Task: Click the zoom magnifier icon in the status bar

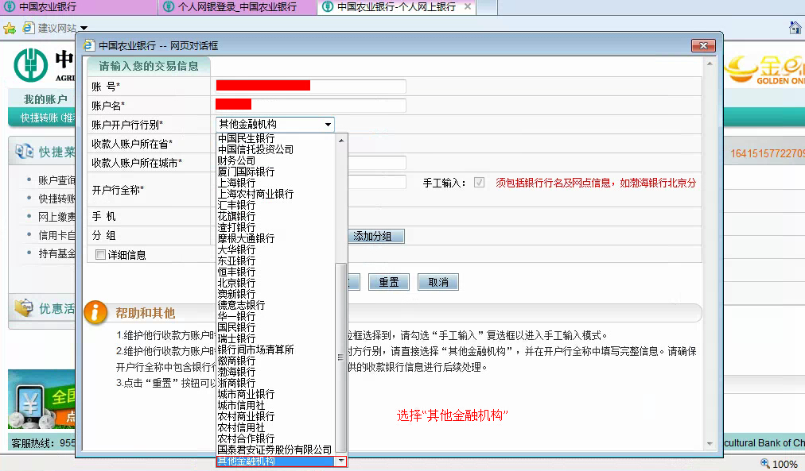Action: click(765, 463)
